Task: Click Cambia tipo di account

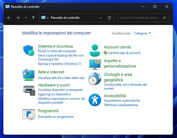Action: (x=124, y=53)
